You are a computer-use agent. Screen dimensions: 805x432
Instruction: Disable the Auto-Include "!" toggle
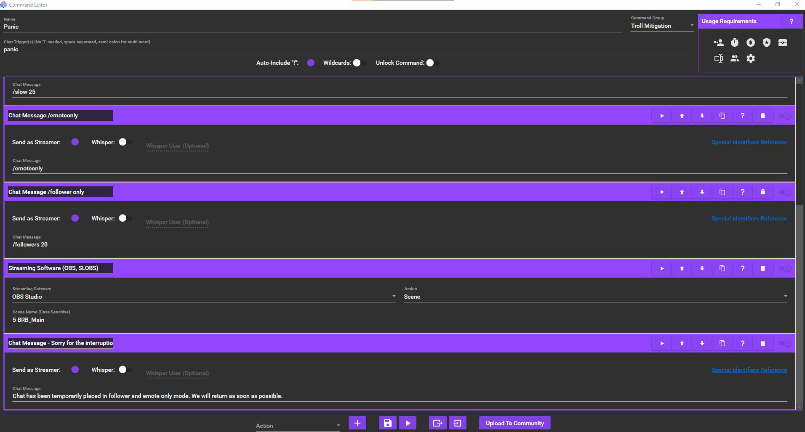311,63
